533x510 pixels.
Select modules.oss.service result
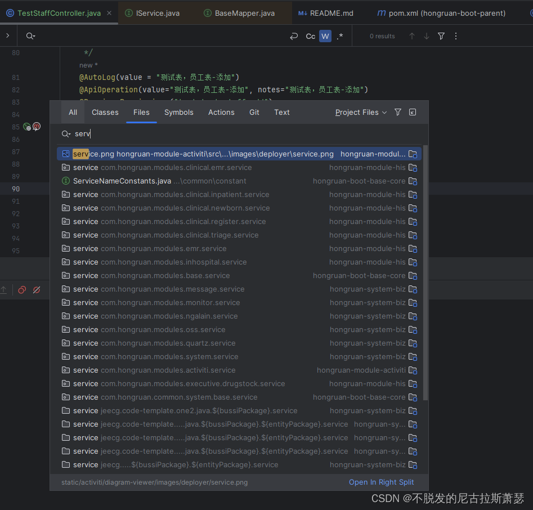point(239,329)
